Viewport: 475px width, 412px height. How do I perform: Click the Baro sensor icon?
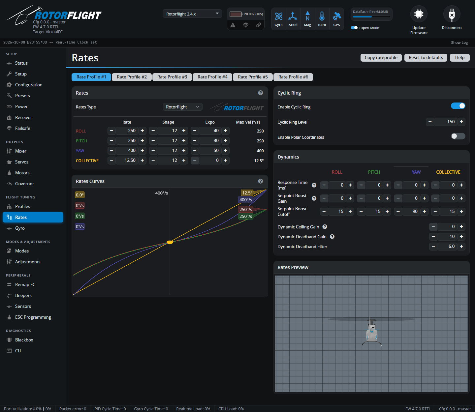pyautogui.click(x=322, y=19)
